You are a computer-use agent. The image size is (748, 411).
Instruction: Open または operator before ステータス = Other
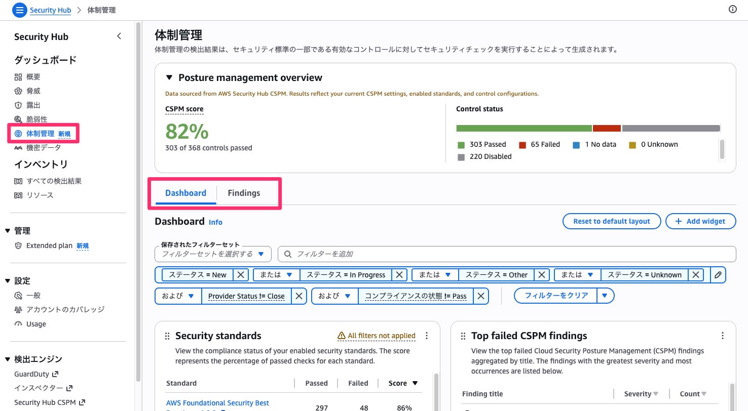coord(435,275)
